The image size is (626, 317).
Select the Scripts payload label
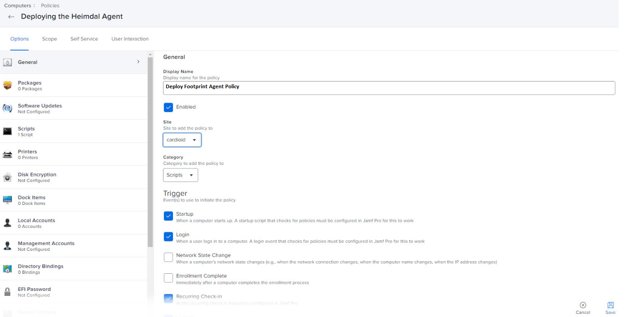pos(26,129)
